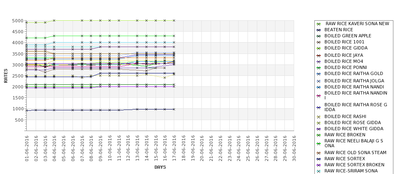Click the RAW RICE-SRIRAM SONA legend marker
Viewport: 395px width, 174px height.
[319, 171]
